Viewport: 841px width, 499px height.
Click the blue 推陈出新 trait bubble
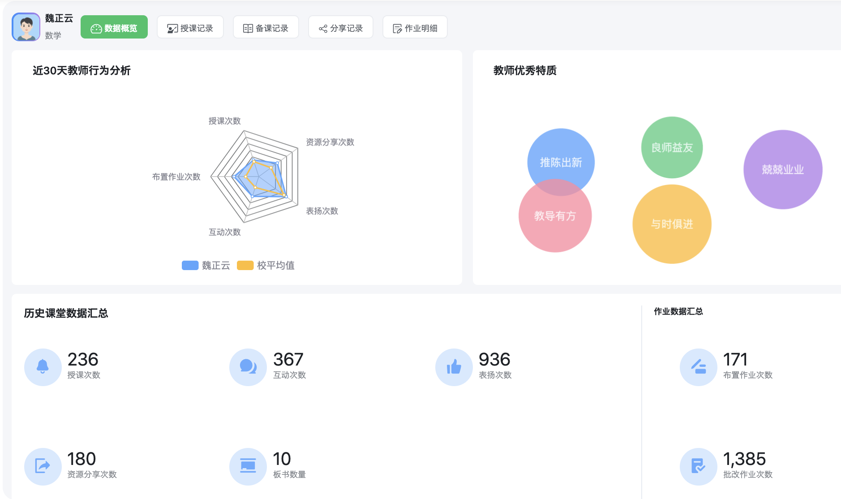coord(561,157)
